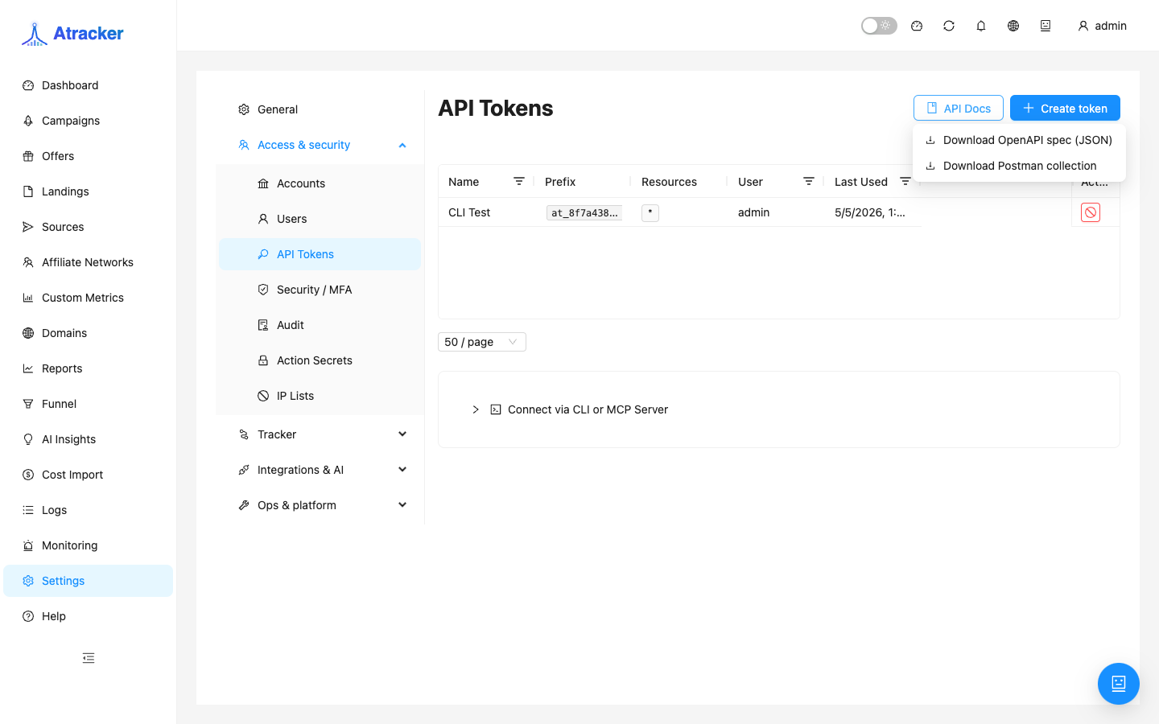Click the 5/5/2026 last used cell
The width and height of the screenshot is (1159, 724).
coord(870,212)
